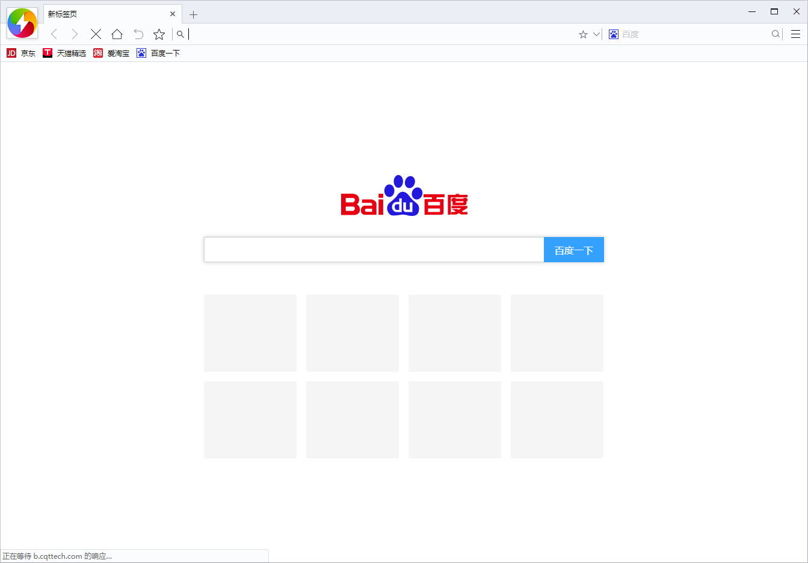808x563 pixels.
Task: Click the Baidu search engine paw icon
Action: [614, 34]
